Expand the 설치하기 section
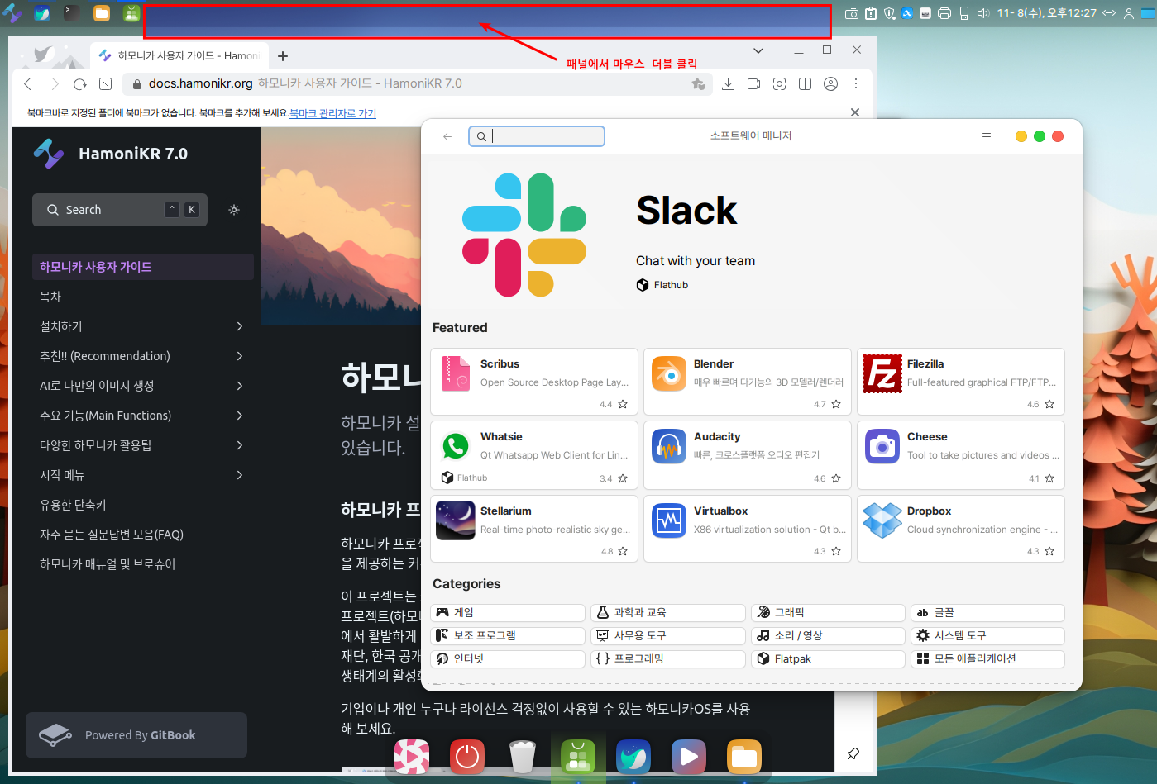The height and width of the screenshot is (784, 1157). [x=240, y=326]
